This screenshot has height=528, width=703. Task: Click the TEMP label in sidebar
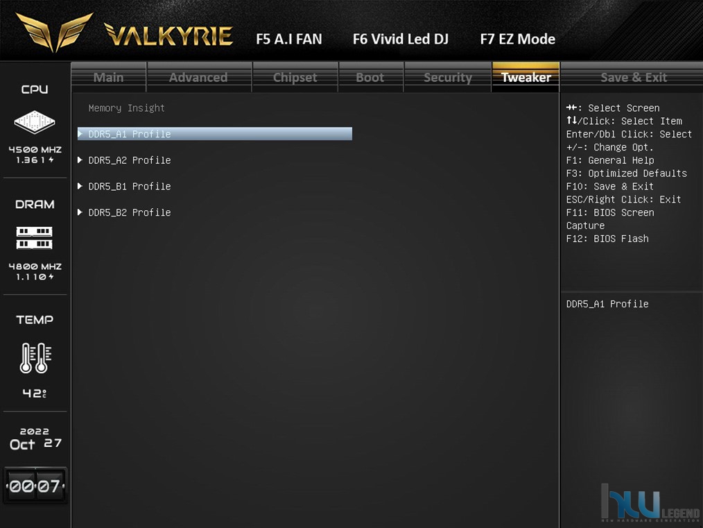(x=35, y=320)
